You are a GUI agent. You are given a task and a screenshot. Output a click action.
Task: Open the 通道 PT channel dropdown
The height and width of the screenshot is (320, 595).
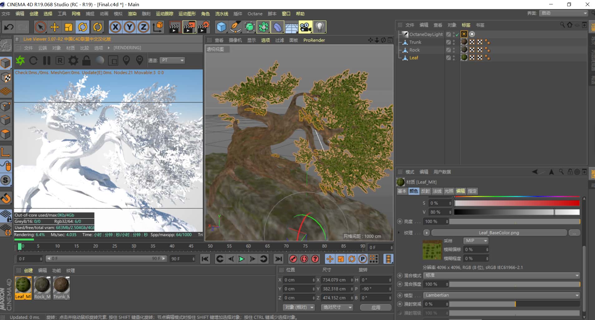click(173, 60)
